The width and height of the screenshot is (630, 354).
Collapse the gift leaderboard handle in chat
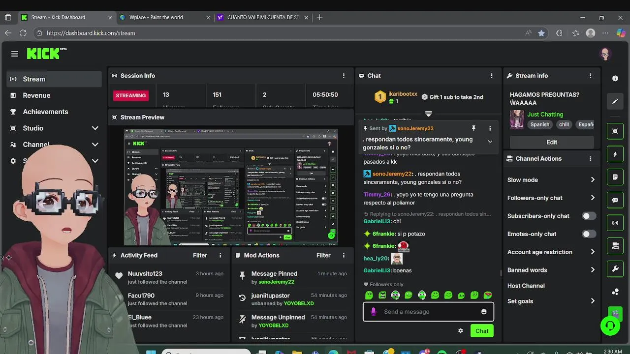[428, 114]
